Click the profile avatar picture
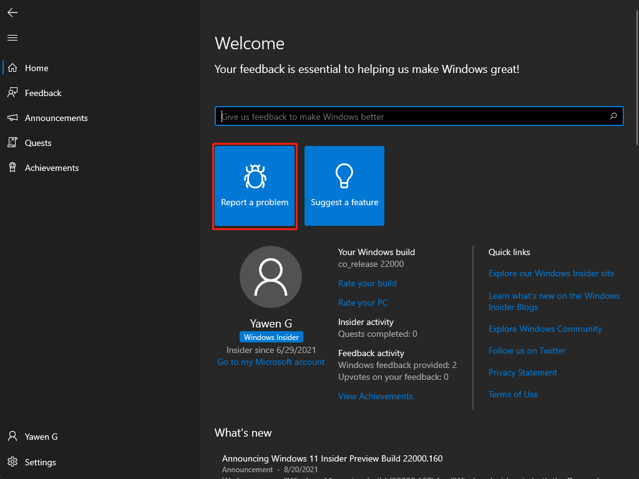 [271, 277]
